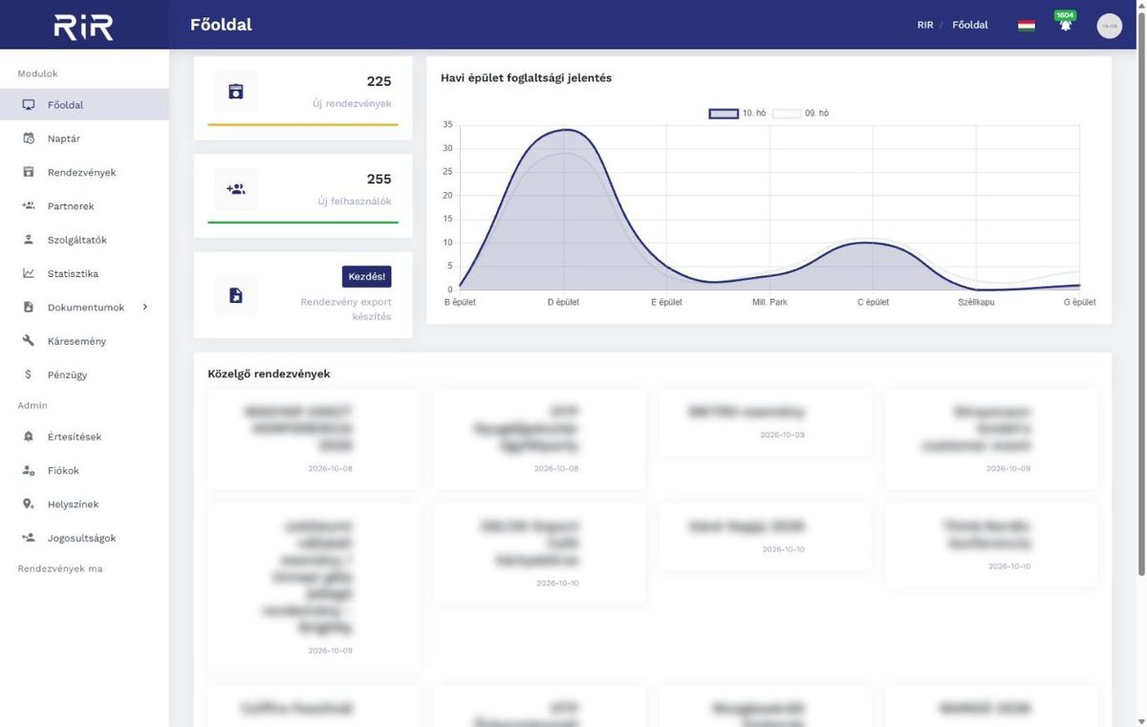Click the Helyszínek location pin icon
Screen dimensions: 1147x727
coord(29,504)
